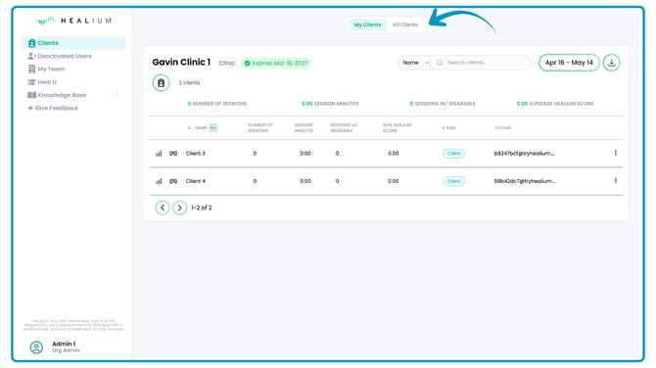The image size is (656, 368).
Task: Click Session Minutes summary stat
Action: [x=330, y=104]
